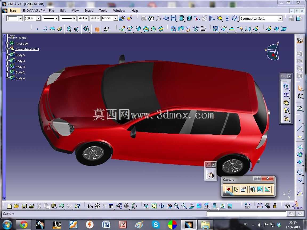
Task: Open the File menu
Action: (51, 11)
